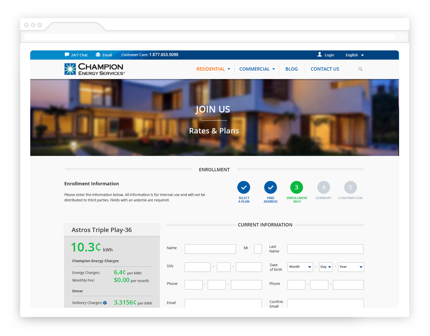Click the 10.3¢ kWh rate text
The width and height of the screenshot is (430, 336).
click(x=92, y=247)
